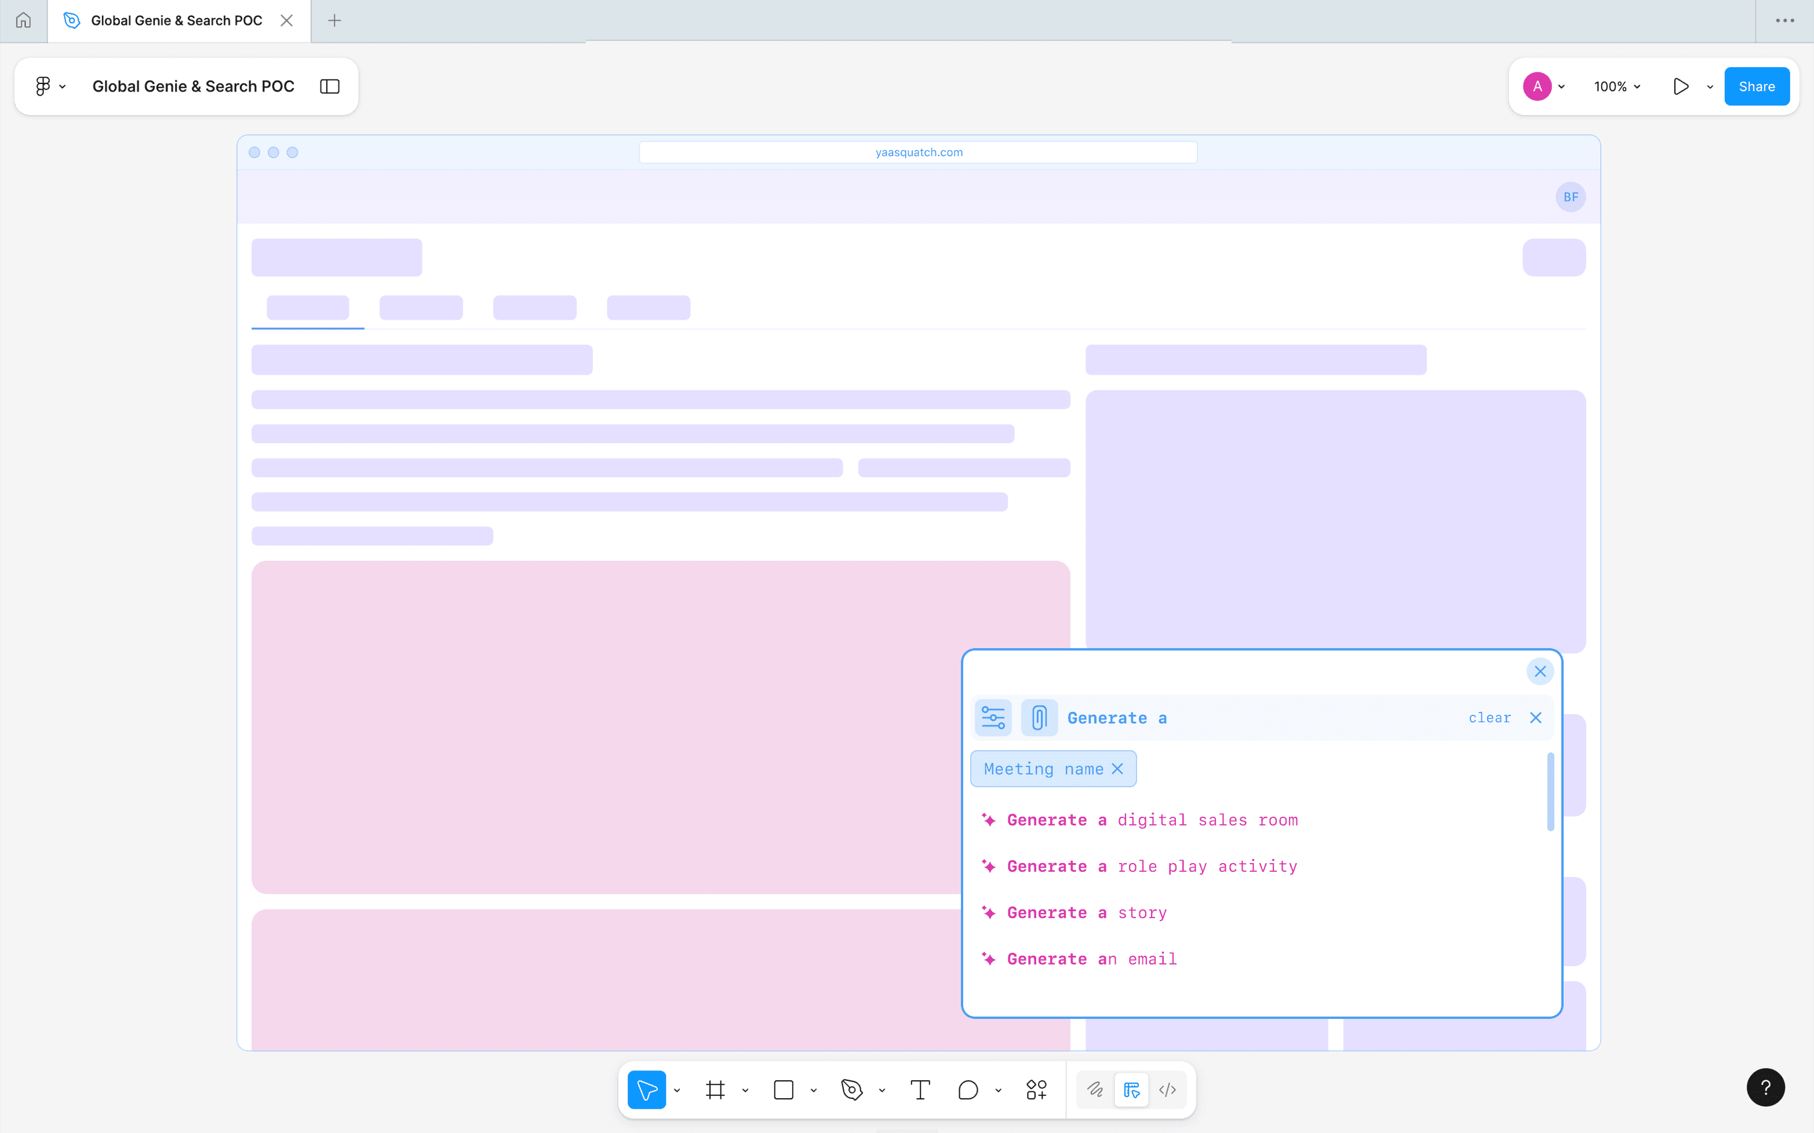Open the Actions components tool
This screenshot has height=1133, width=1814.
[1036, 1090]
